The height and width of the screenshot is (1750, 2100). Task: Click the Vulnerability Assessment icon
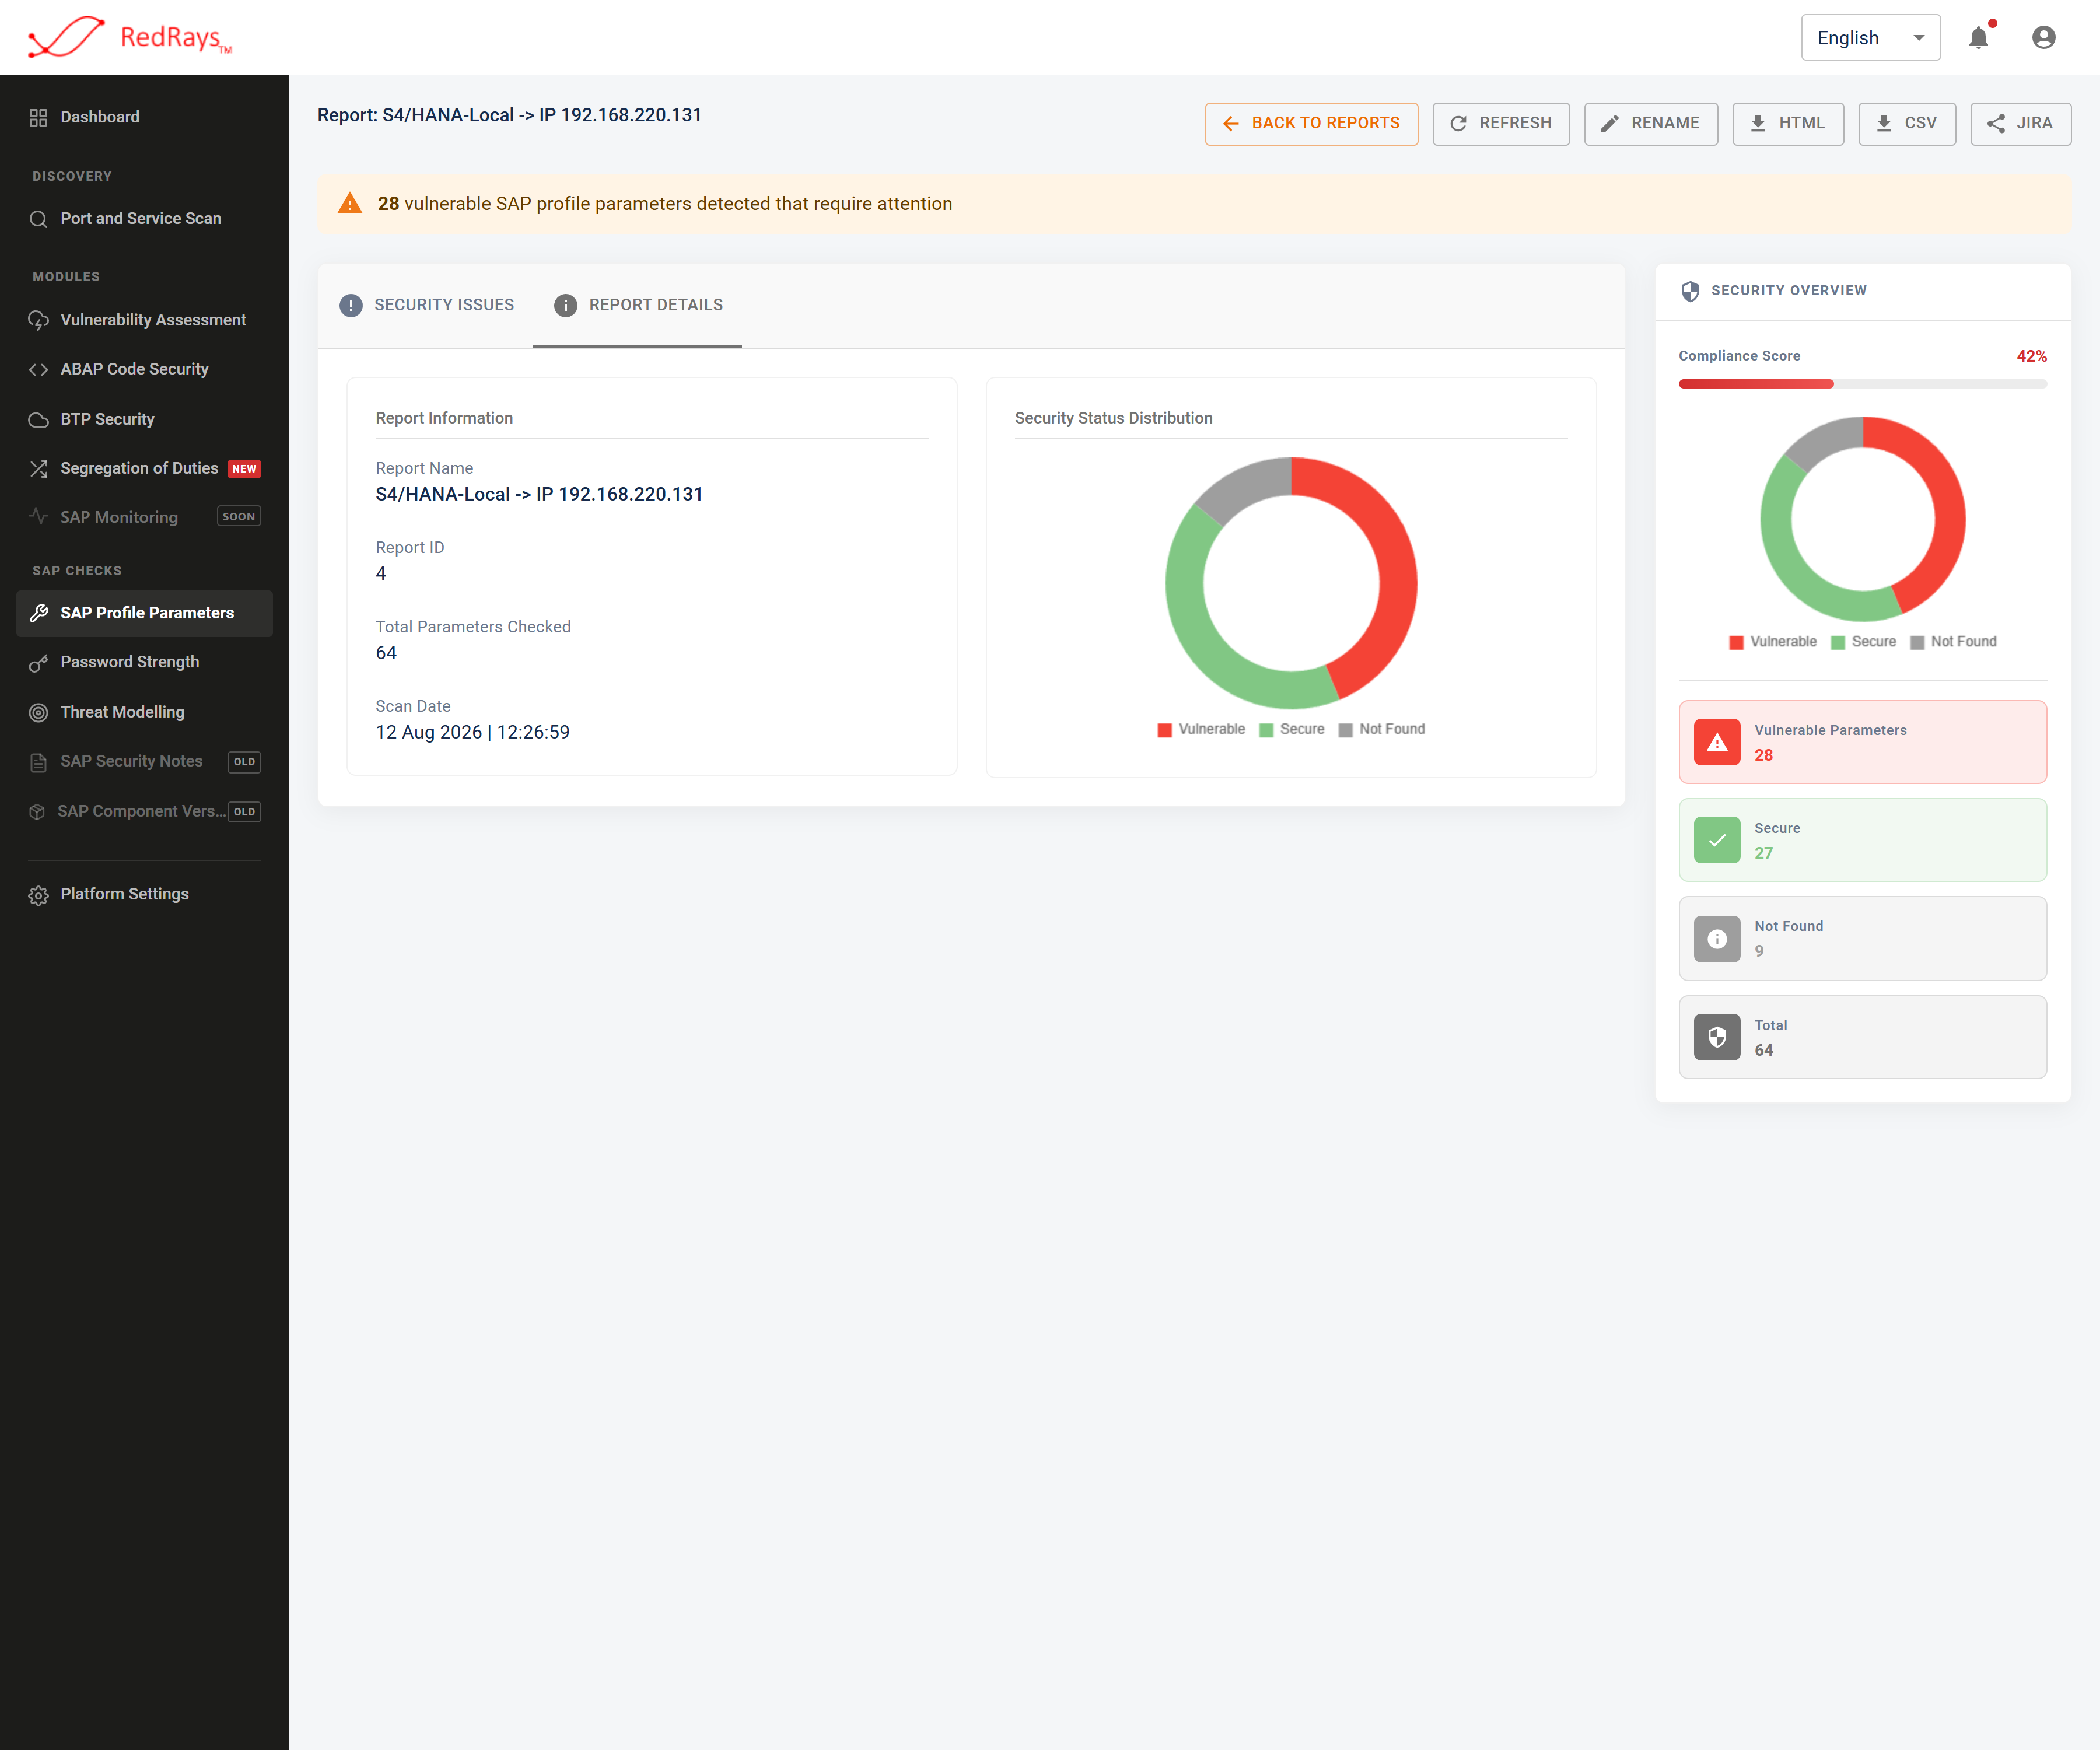tap(38, 320)
